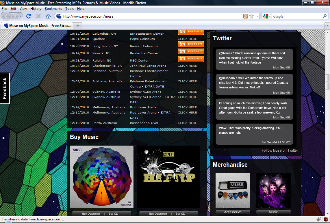Find tickets for Newark, NJ show

click(x=191, y=51)
